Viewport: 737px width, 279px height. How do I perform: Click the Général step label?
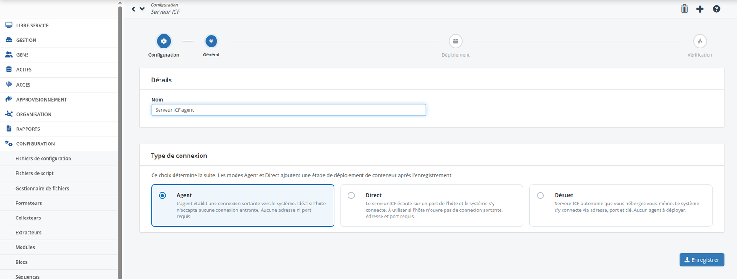click(211, 55)
